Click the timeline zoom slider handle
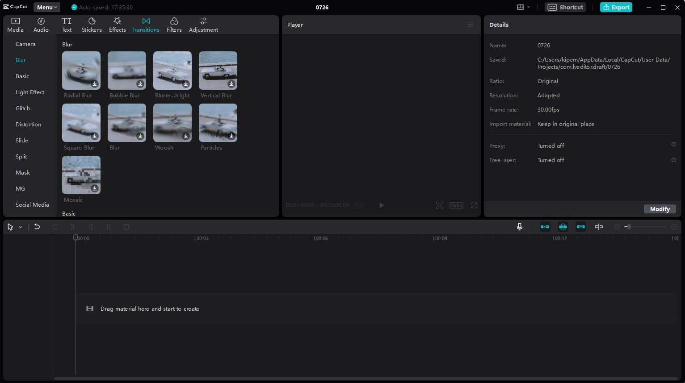Image resolution: width=685 pixels, height=383 pixels. coord(629,227)
